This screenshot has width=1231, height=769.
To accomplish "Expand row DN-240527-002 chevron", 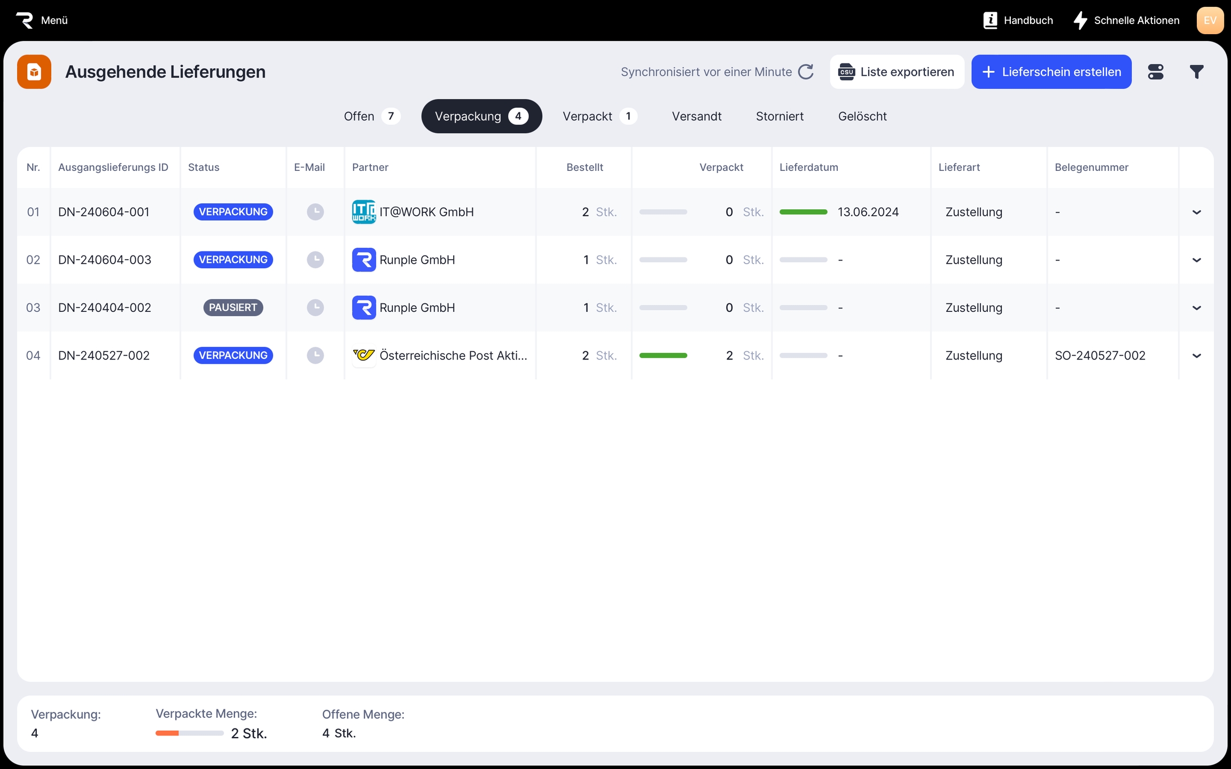I will 1196,355.
